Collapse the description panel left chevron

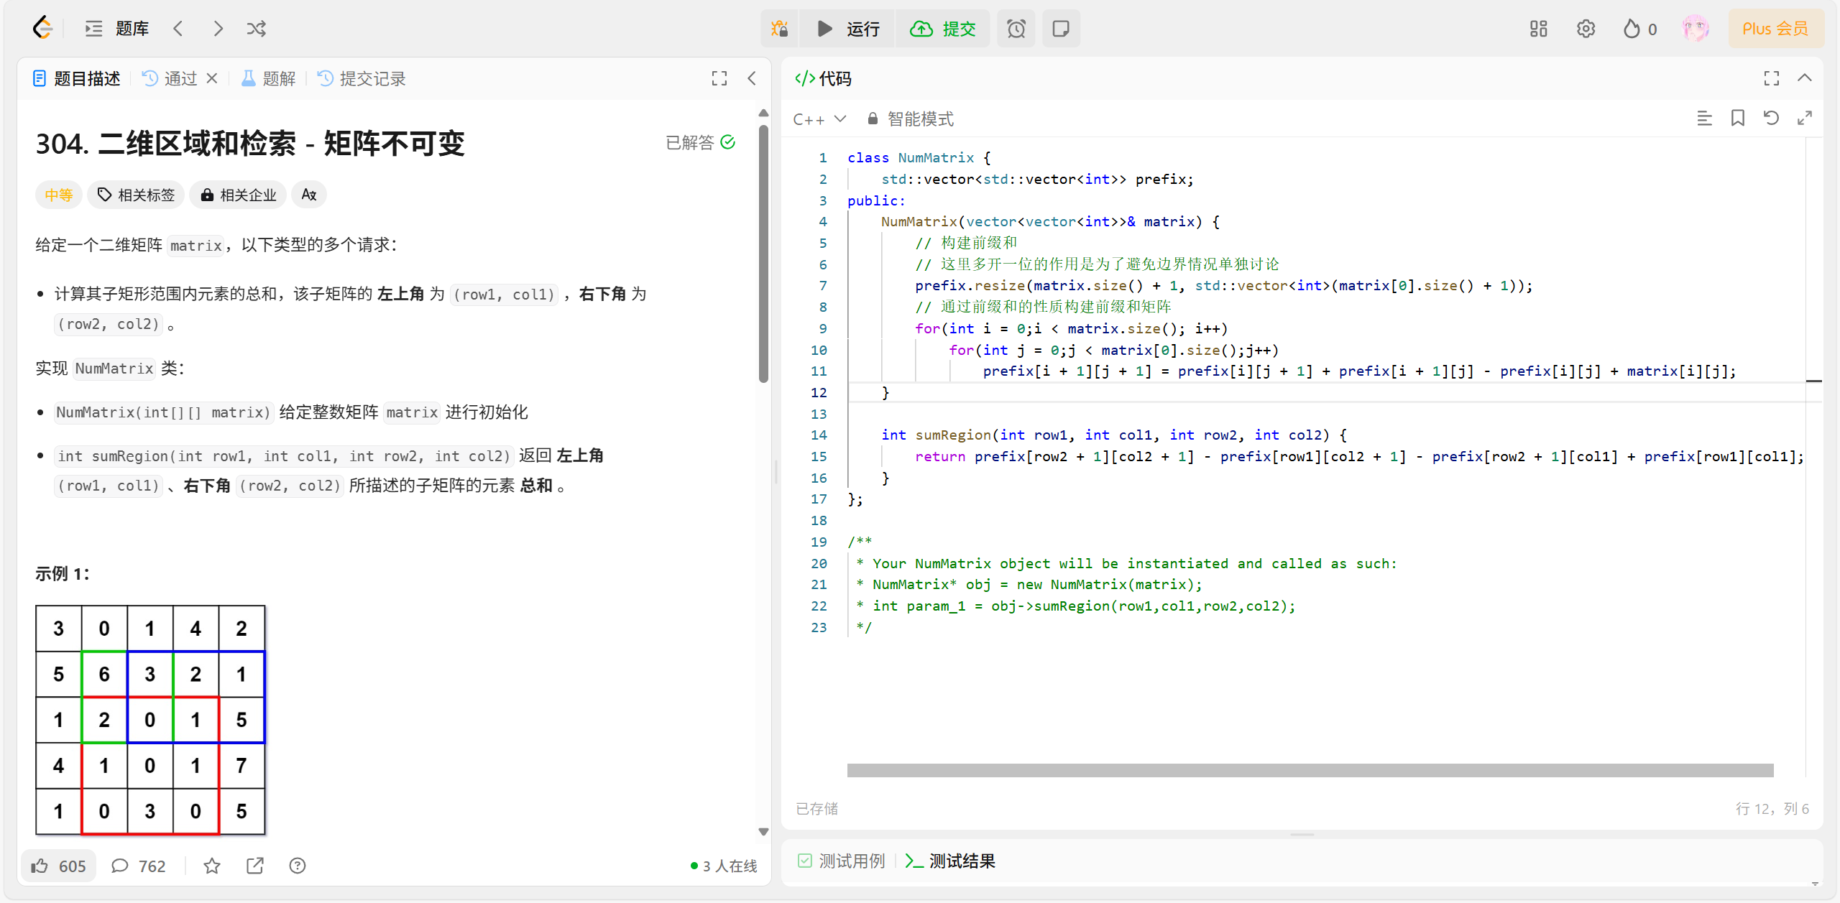pos(752,78)
